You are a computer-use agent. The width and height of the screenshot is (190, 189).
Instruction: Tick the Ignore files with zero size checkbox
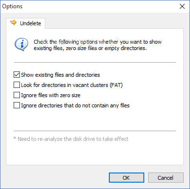(x=17, y=95)
